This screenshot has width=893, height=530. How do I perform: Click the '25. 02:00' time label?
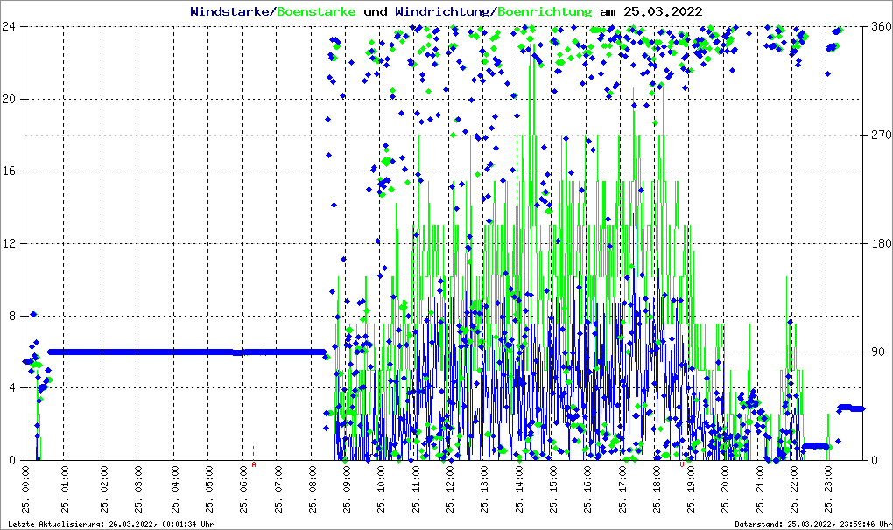(103, 489)
